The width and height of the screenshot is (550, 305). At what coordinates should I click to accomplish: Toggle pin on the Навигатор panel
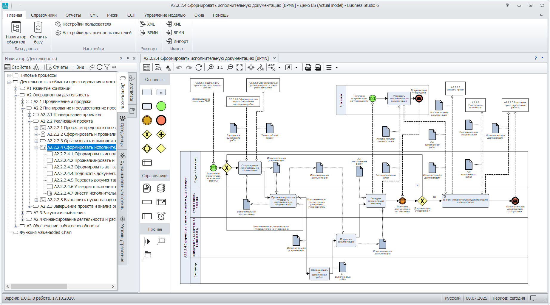(128, 59)
